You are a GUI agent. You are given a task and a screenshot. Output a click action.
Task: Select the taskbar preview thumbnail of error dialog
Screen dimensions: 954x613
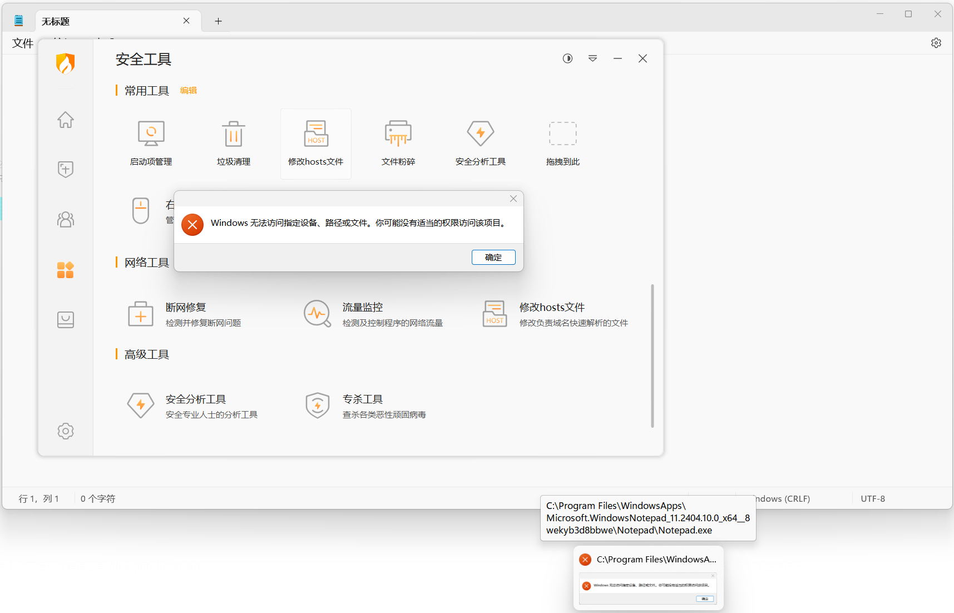click(648, 589)
